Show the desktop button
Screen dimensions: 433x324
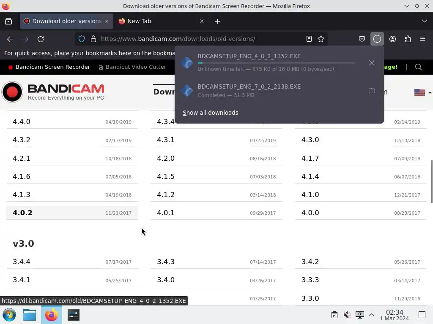coord(422,315)
